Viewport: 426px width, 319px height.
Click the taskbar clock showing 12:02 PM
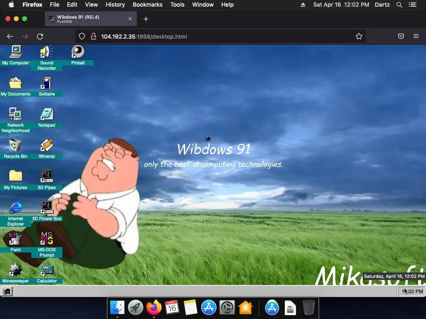tap(412, 292)
